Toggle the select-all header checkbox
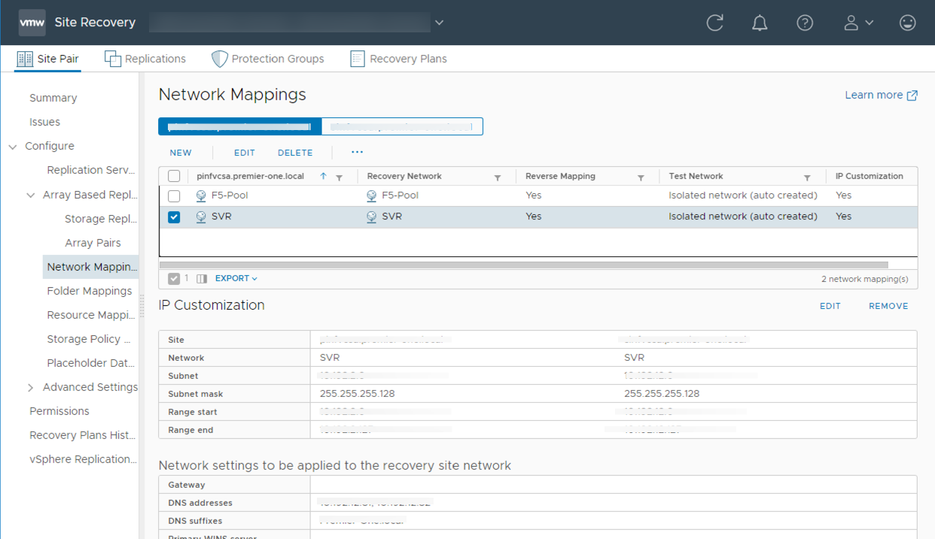935x539 pixels. point(174,176)
